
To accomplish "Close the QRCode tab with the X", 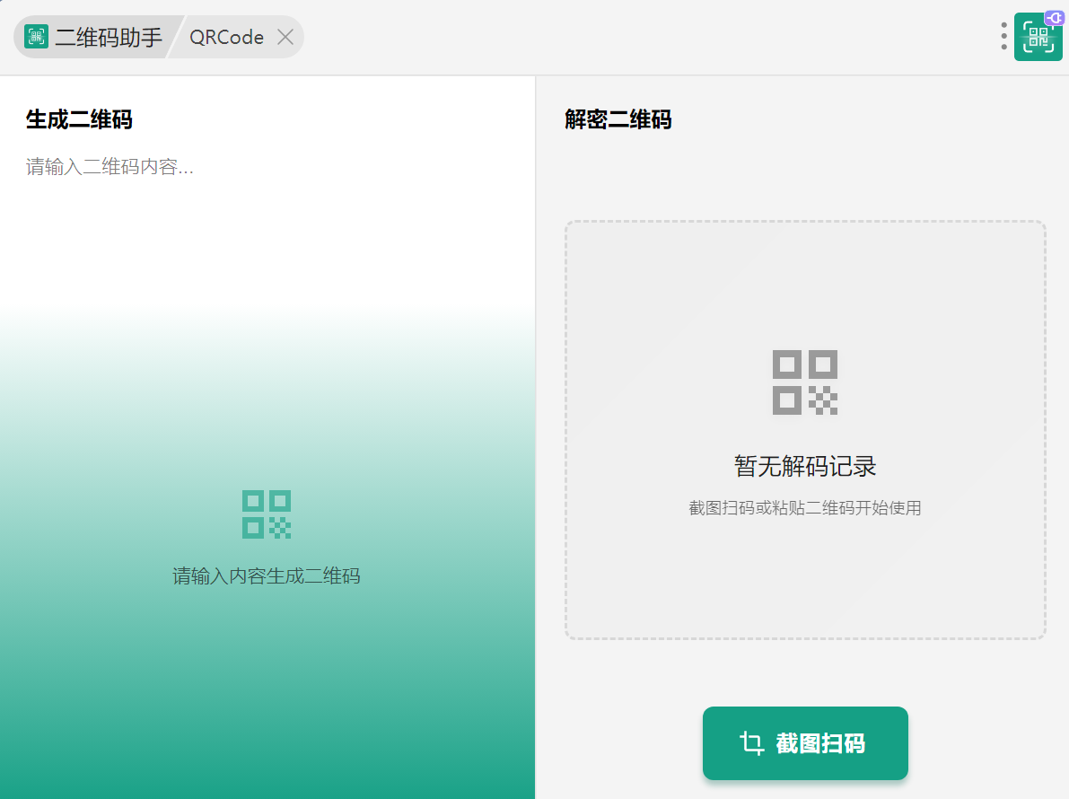I will [x=285, y=37].
